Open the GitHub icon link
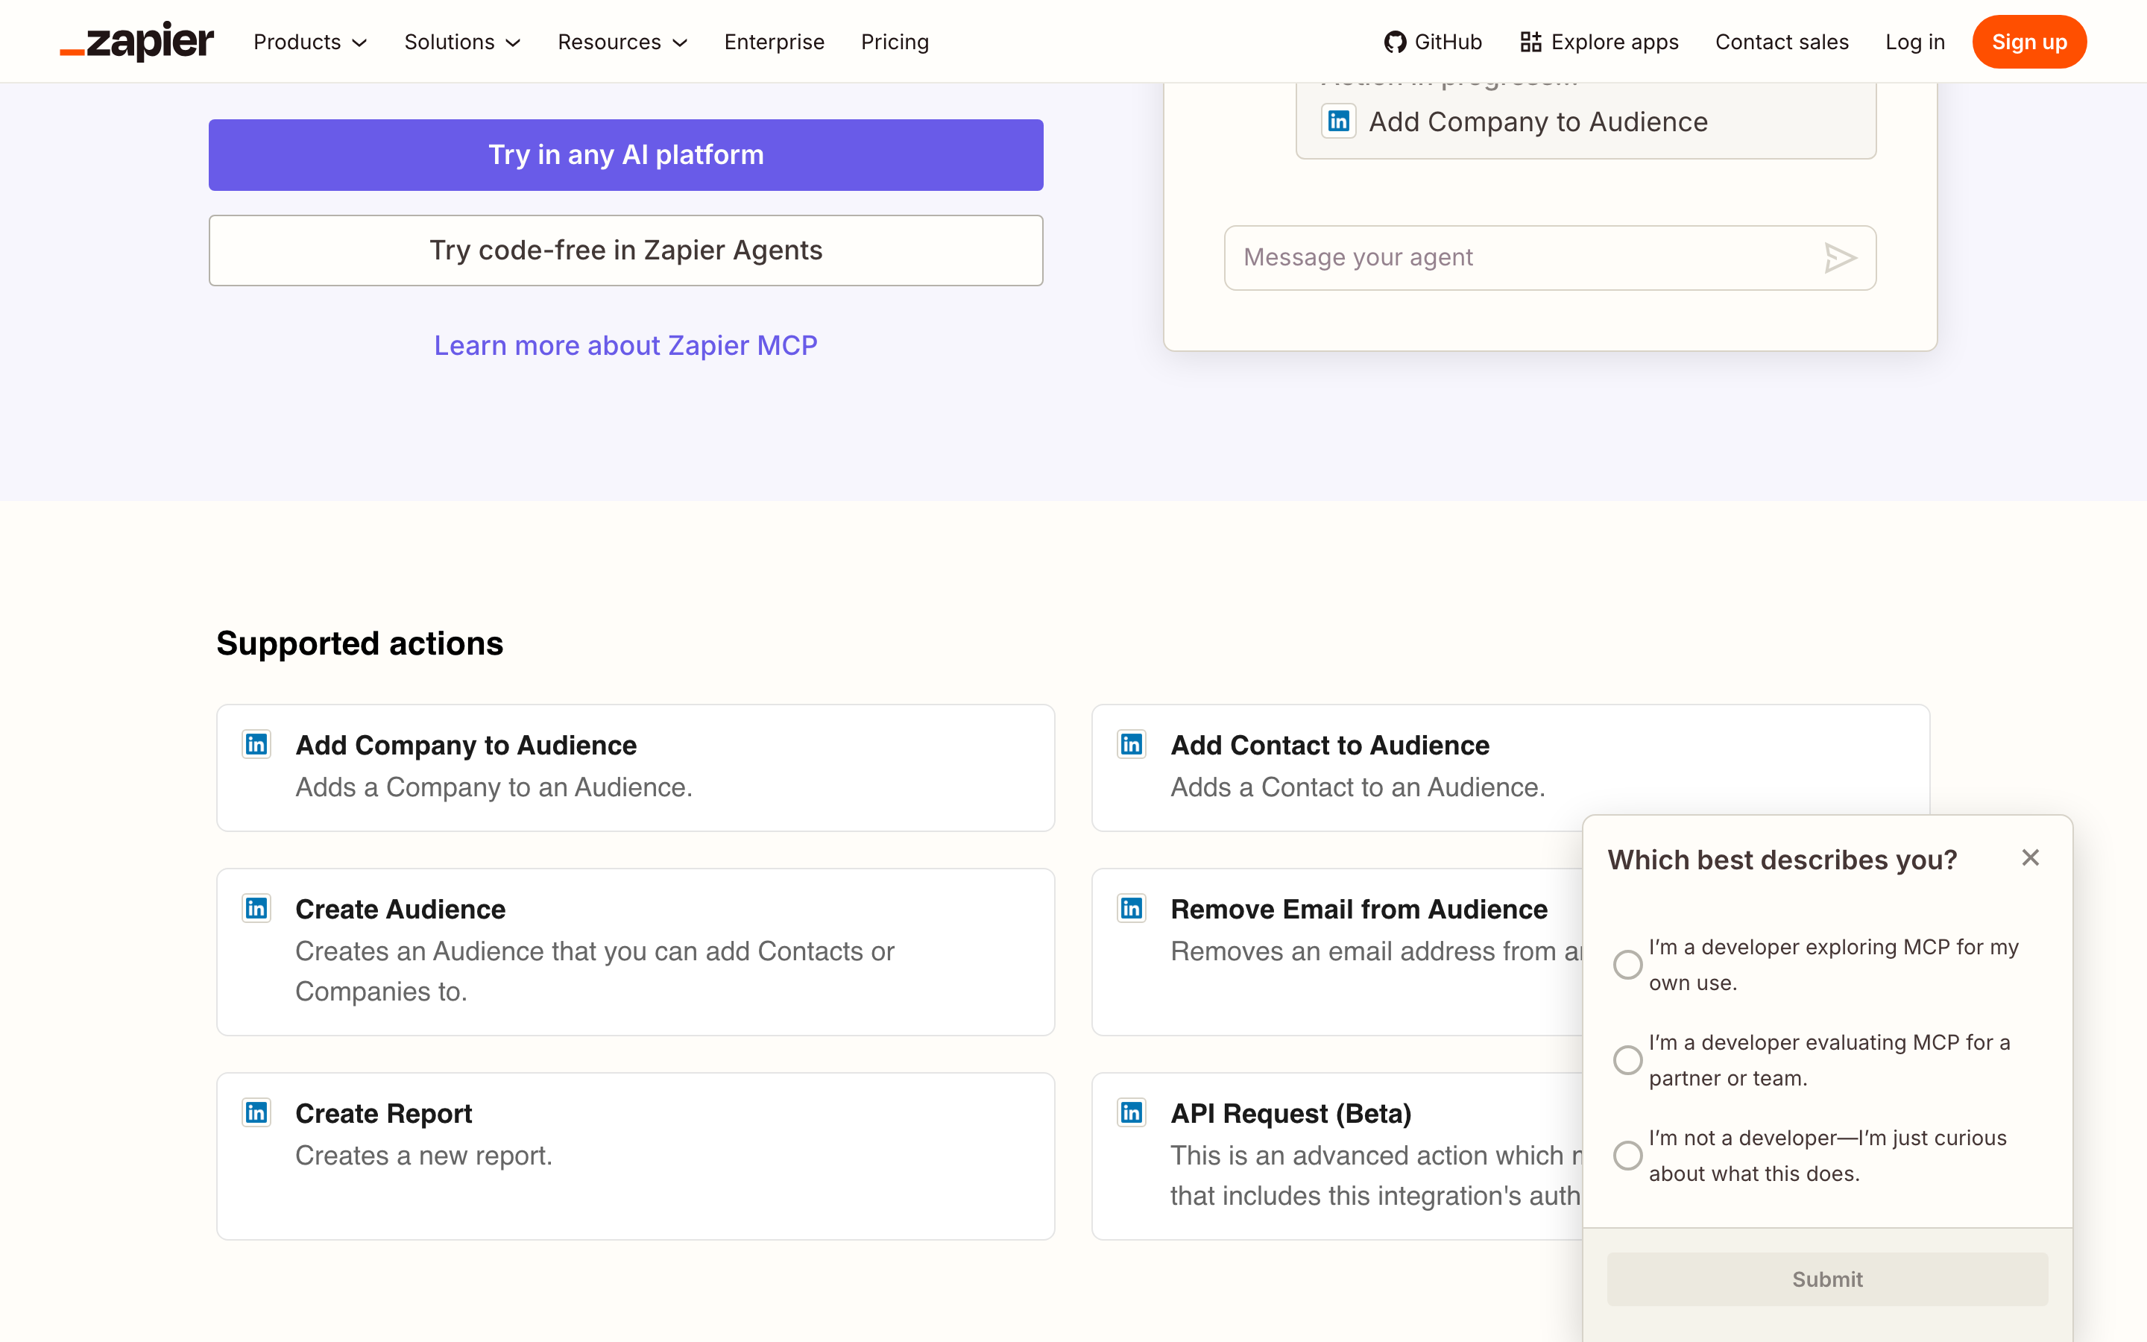This screenshot has width=2147, height=1342. pos(1395,42)
